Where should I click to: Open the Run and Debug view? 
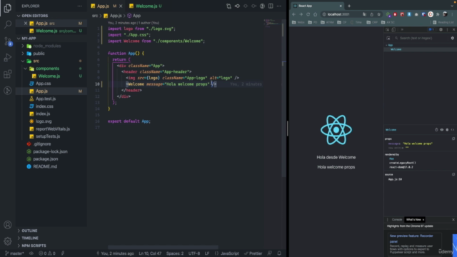coord(8,58)
